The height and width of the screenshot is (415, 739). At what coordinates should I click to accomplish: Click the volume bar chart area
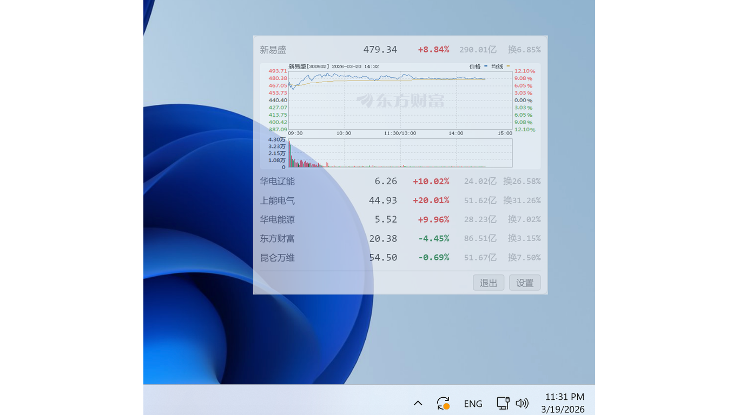(400, 153)
